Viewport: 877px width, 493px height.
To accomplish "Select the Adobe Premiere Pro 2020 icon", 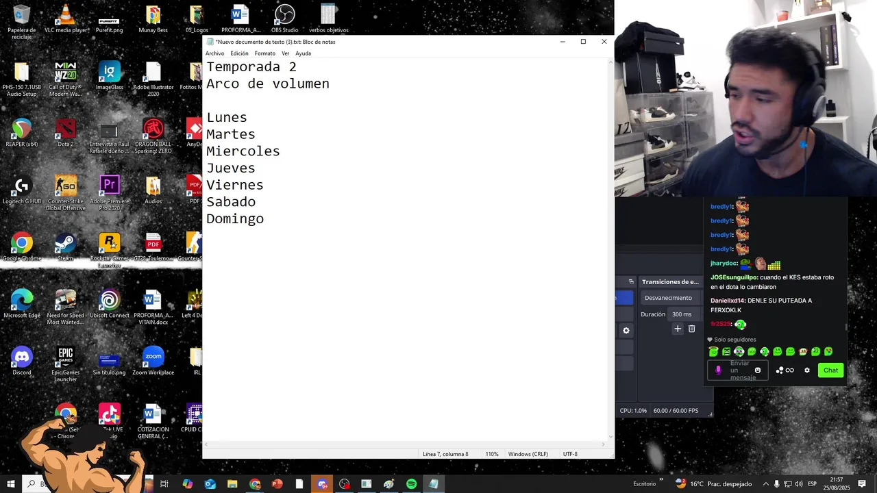I will pos(110,193).
